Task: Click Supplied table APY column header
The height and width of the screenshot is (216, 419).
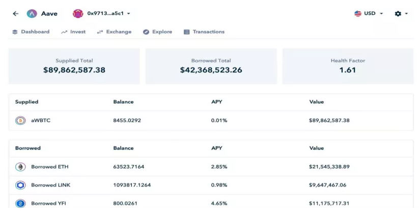Action: [x=217, y=102]
